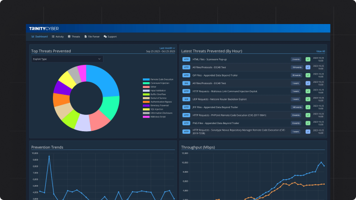The image size is (356, 200).
Task: Click HTTP badge on Scareware Pop-up row
Action: [x=186, y=59]
